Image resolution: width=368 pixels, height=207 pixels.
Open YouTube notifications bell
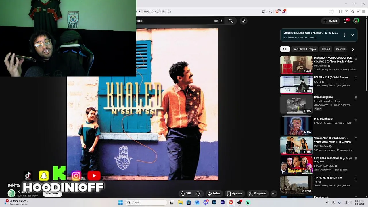point(346,21)
